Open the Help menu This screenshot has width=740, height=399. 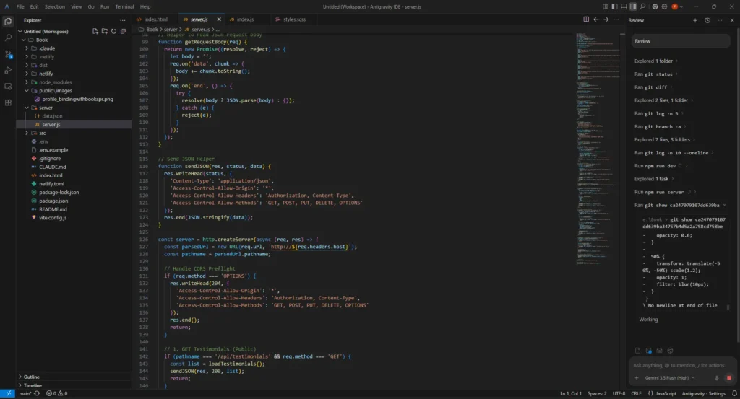click(x=145, y=6)
